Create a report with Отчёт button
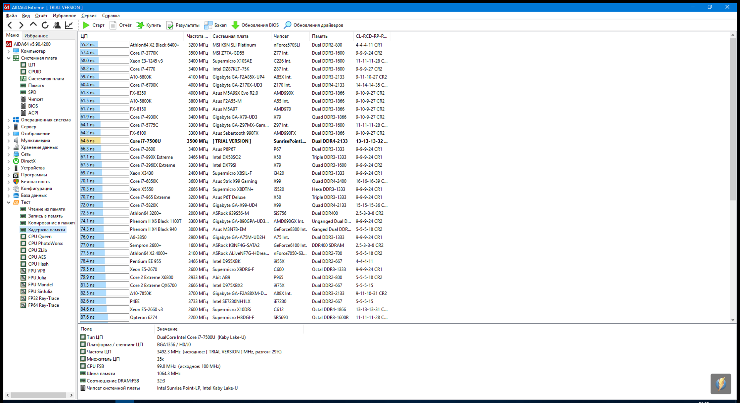The height and width of the screenshot is (403, 740). click(x=121, y=25)
